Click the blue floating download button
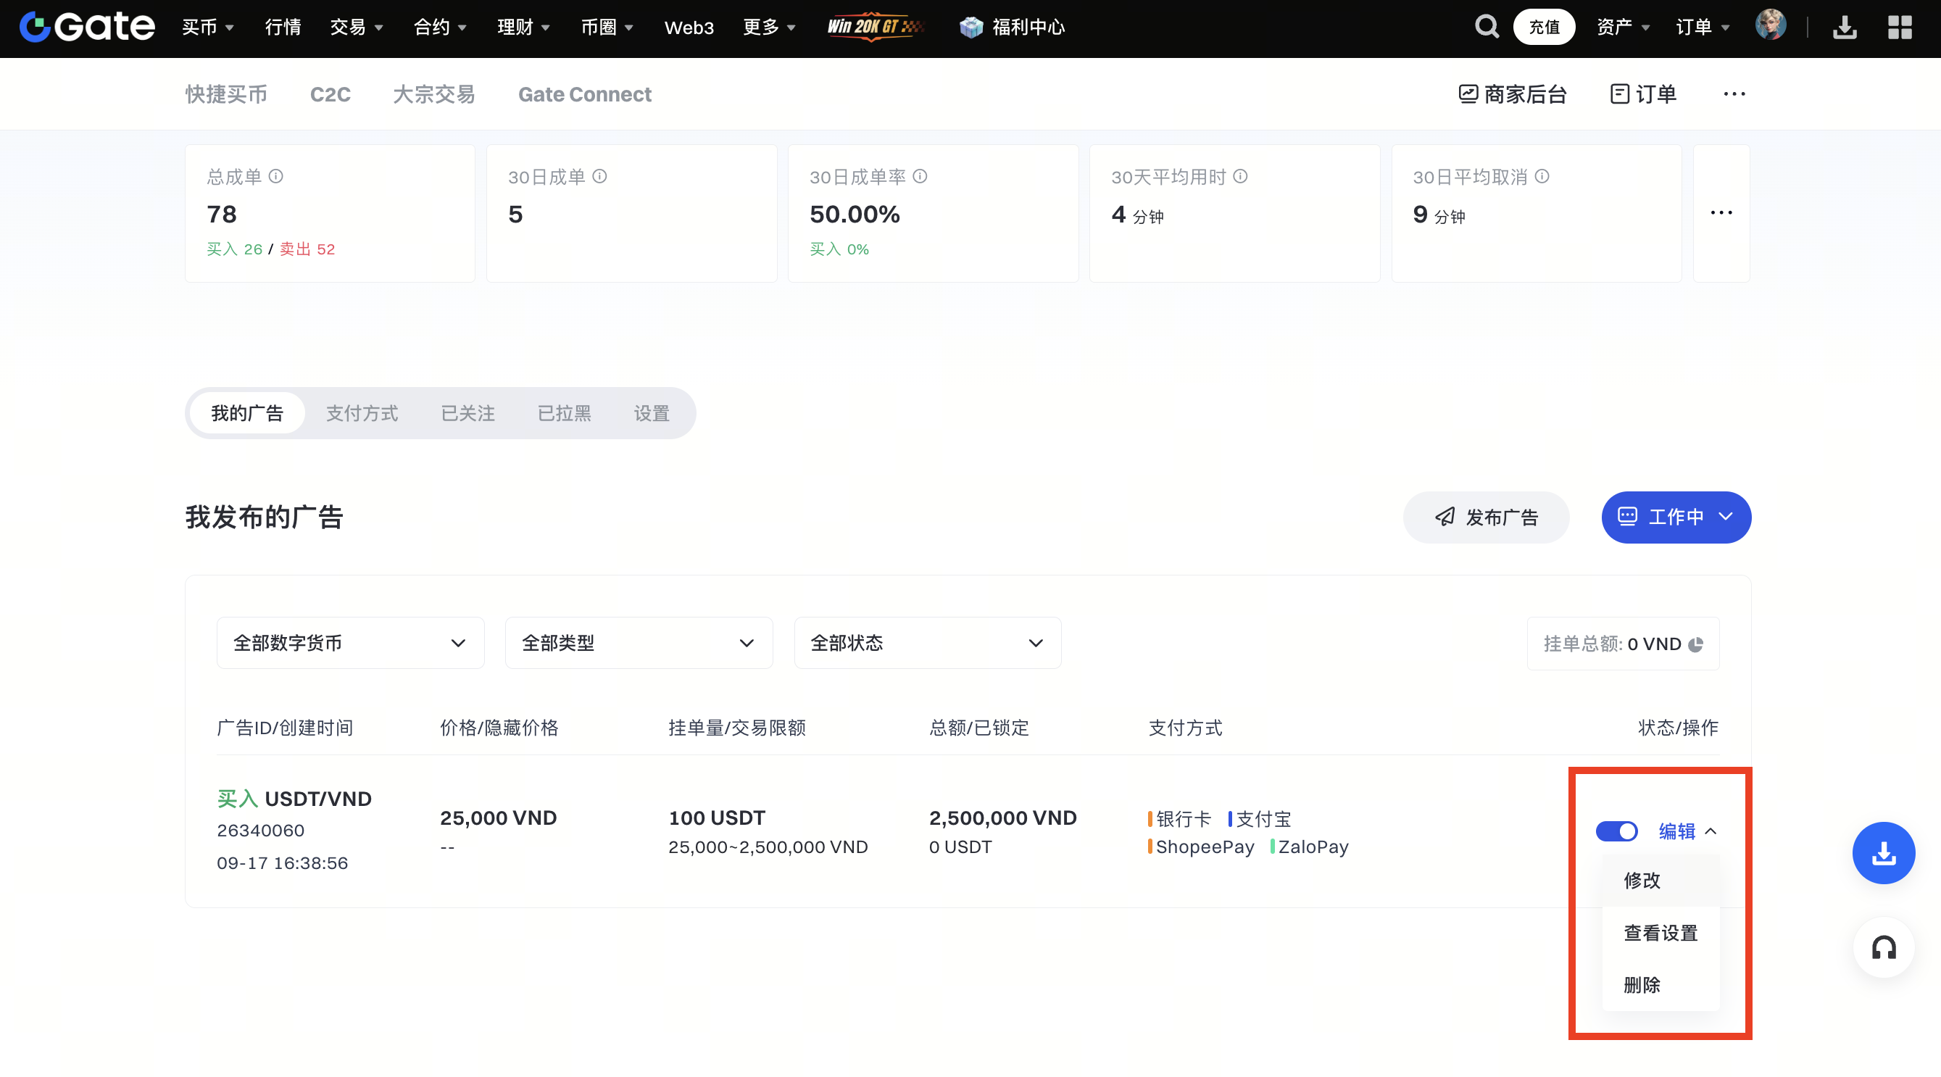1941x1077 pixels. (x=1883, y=853)
